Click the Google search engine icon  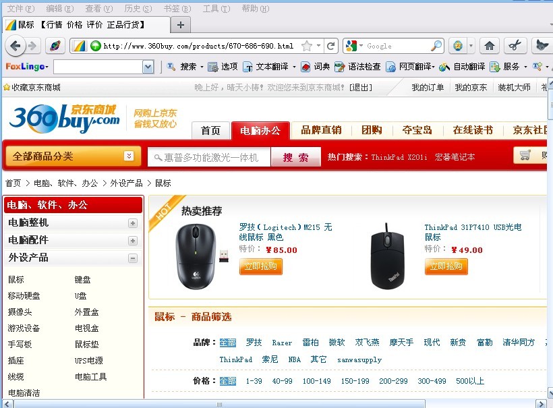(351, 46)
